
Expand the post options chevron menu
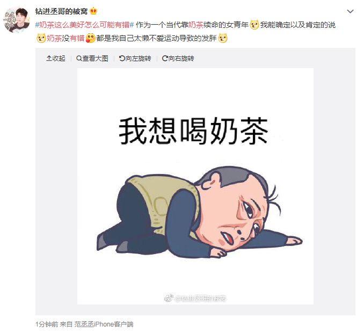tap(350, 11)
